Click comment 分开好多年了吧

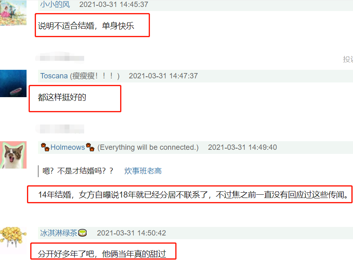pyautogui.click(x=102, y=254)
